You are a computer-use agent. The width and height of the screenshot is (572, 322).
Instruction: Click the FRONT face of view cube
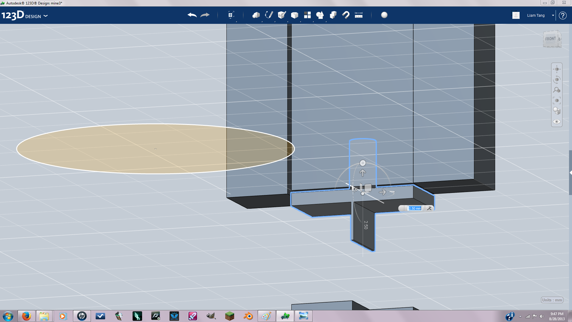tap(551, 39)
